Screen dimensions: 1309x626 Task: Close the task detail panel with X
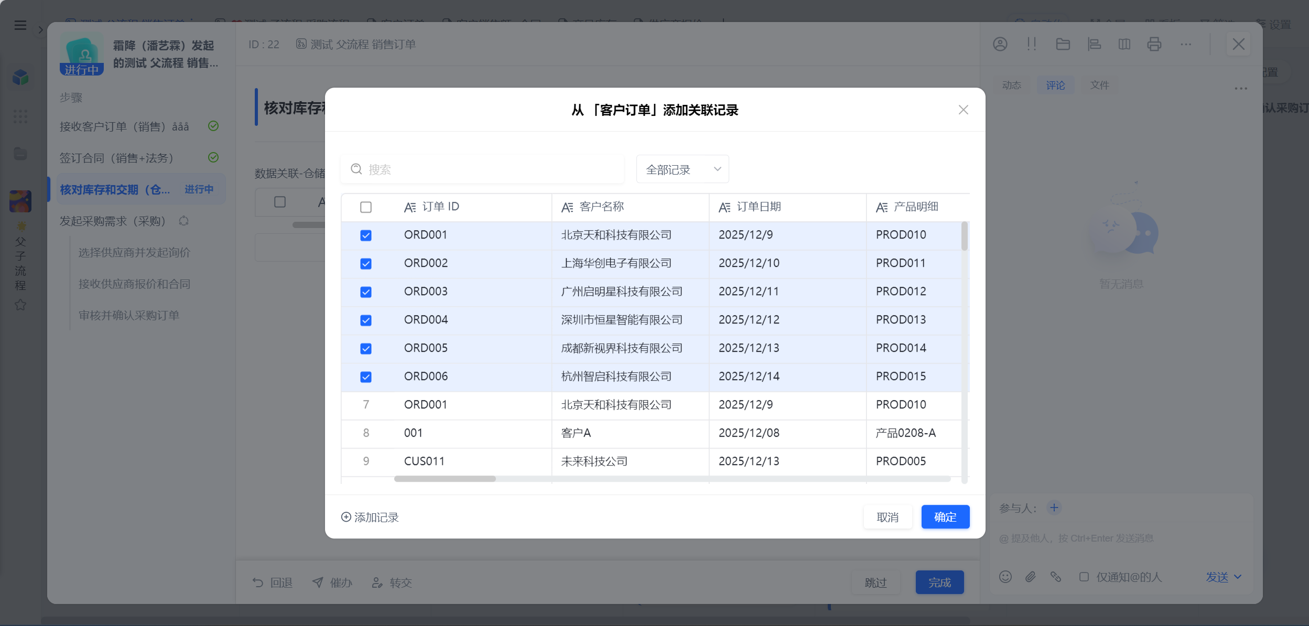(x=1238, y=44)
